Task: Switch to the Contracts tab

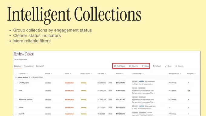Action: point(40,66)
